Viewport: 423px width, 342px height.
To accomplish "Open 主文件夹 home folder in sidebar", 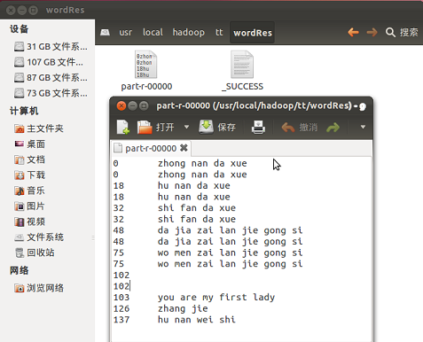I will pyautogui.click(x=39, y=128).
